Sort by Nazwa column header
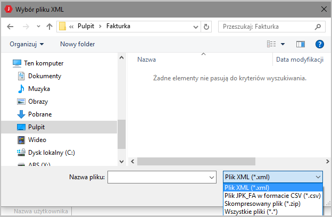 [146, 60]
